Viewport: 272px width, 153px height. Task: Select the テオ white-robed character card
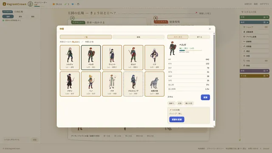click(112, 84)
